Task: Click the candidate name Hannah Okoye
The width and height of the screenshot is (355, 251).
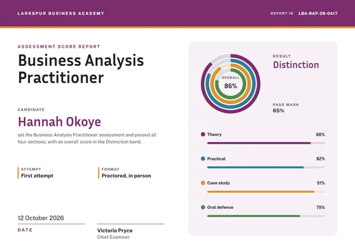Action: coord(59,122)
